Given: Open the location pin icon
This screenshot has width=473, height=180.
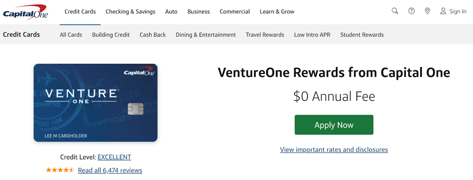Looking at the screenshot, I should tap(428, 11).
